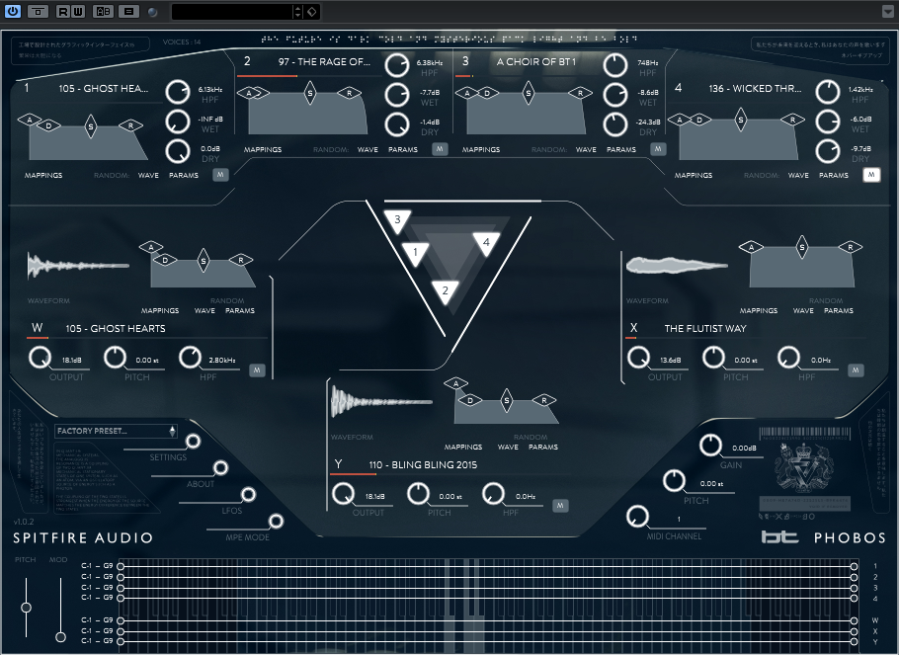The height and width of the screenshot is (655, 899).
Task: Mute source W with its M button
Action: pos(257,370)
